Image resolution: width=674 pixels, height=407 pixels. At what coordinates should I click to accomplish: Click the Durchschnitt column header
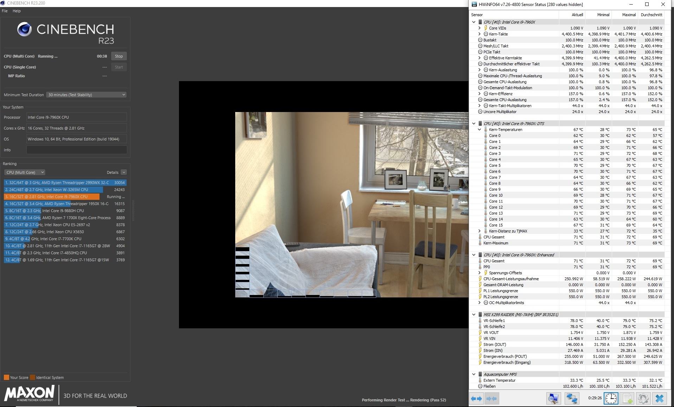651,15
